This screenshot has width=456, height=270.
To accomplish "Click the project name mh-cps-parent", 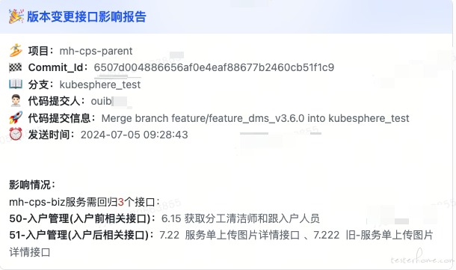I will pos(96,51).
